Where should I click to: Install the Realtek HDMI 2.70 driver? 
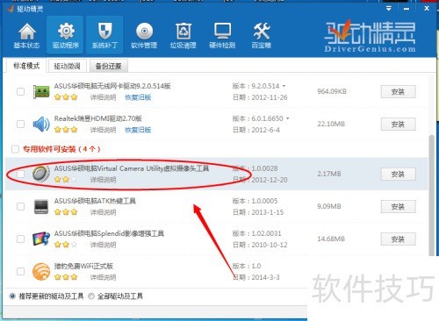pos(398,125)
